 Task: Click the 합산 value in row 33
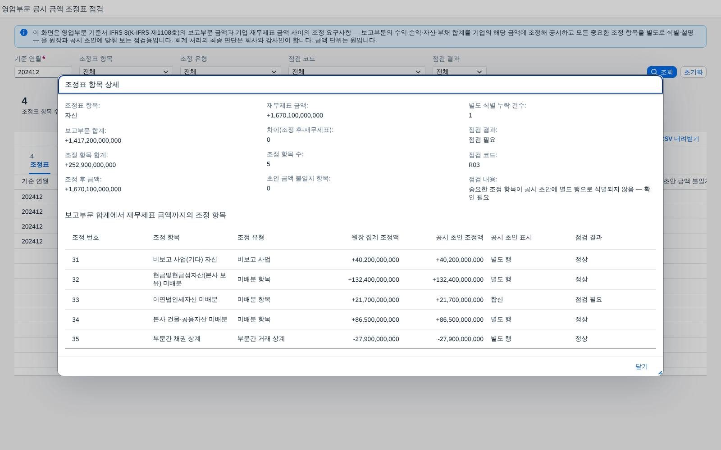click(497, 300)
